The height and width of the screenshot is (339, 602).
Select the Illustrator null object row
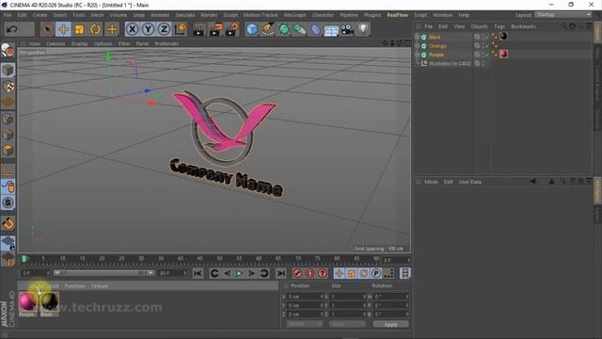point(450,63)
